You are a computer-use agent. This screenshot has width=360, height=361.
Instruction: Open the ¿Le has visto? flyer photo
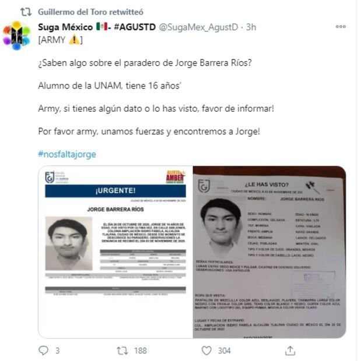tap(270, 252)
